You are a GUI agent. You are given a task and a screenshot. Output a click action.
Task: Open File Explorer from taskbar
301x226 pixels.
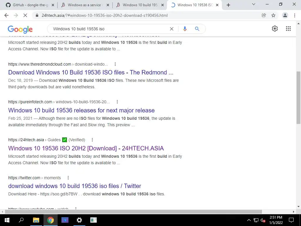[36, 220]
